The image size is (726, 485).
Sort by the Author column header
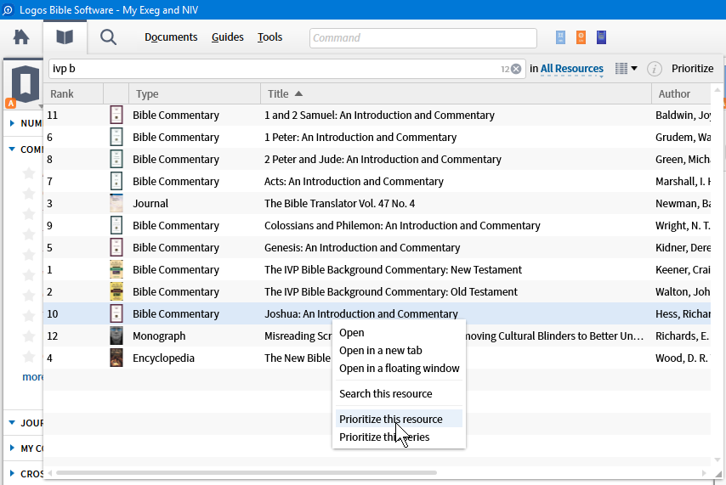point(681,94)
